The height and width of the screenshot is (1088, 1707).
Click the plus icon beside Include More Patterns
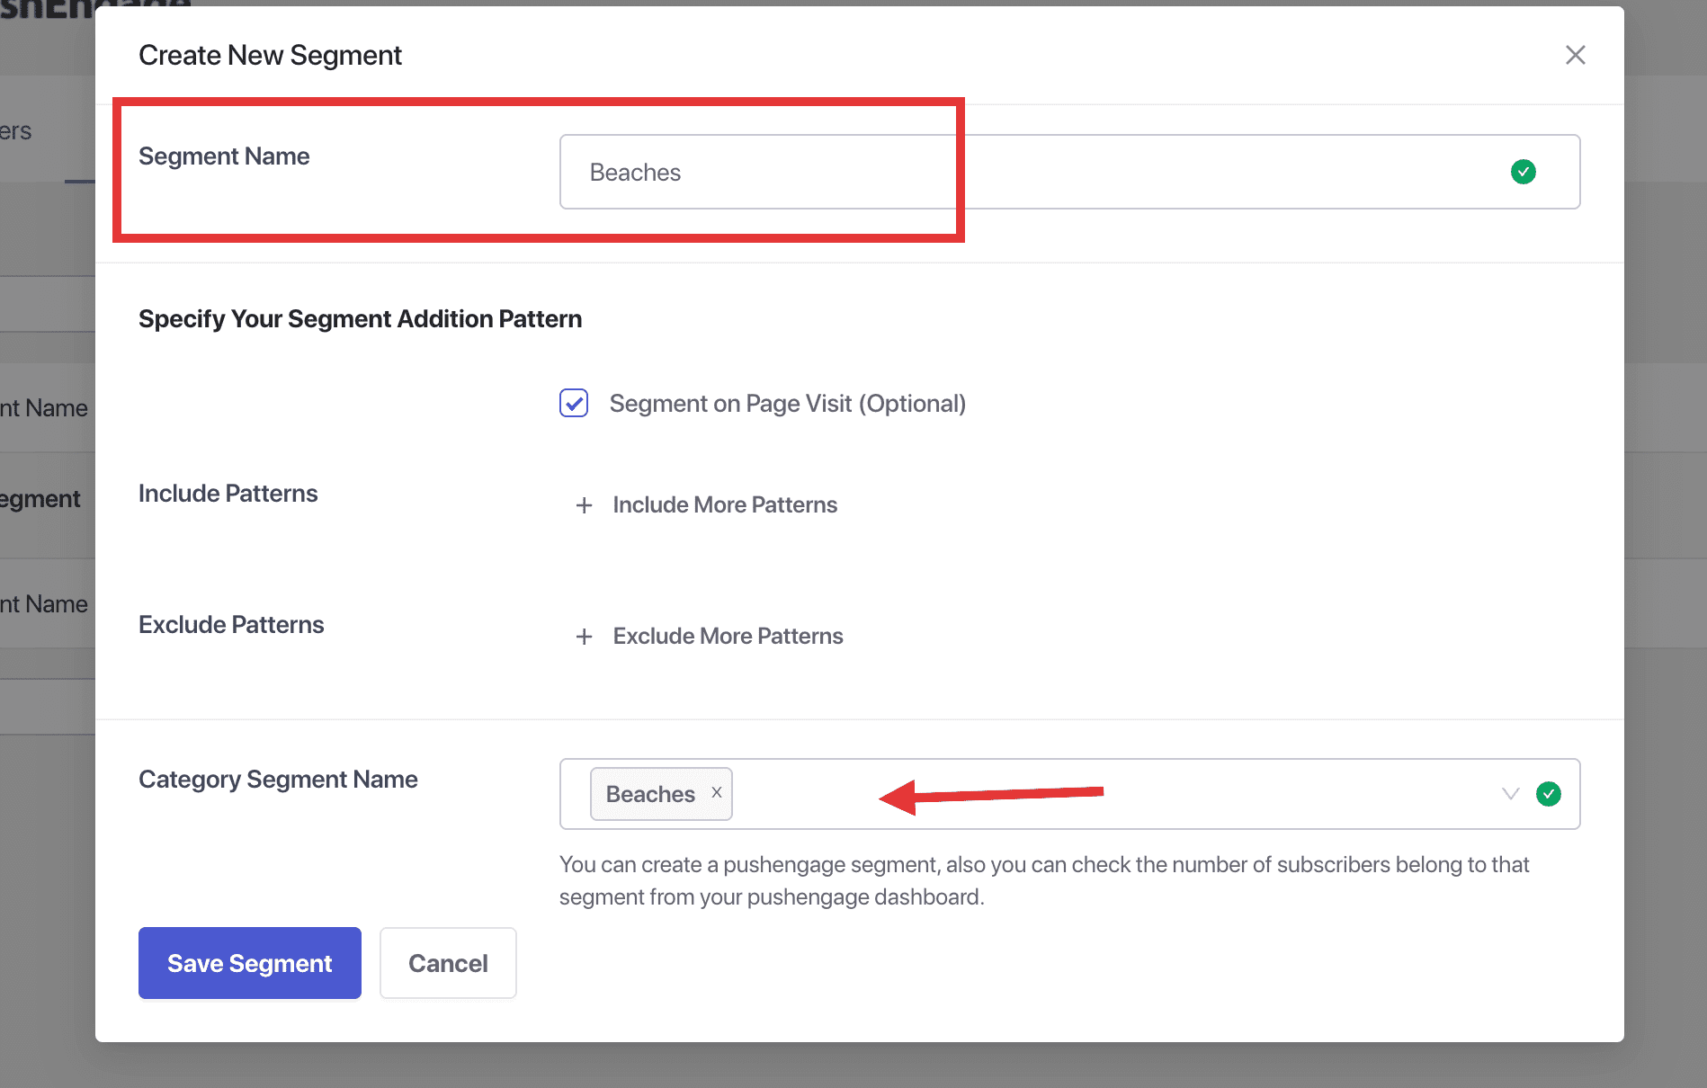[x=585, y=505]
